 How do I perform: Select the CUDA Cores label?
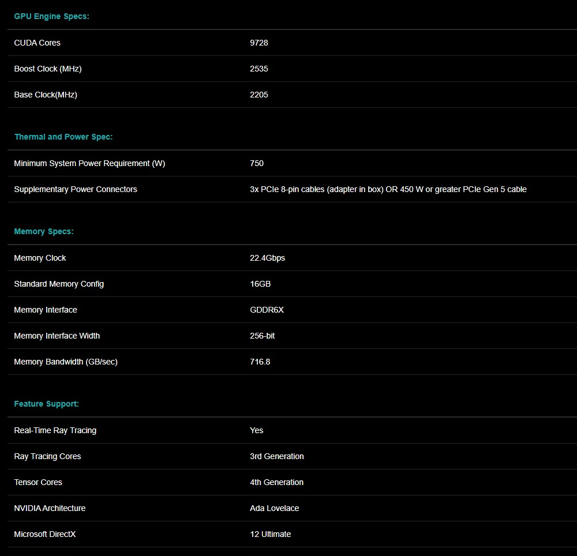tap(37, 43)
